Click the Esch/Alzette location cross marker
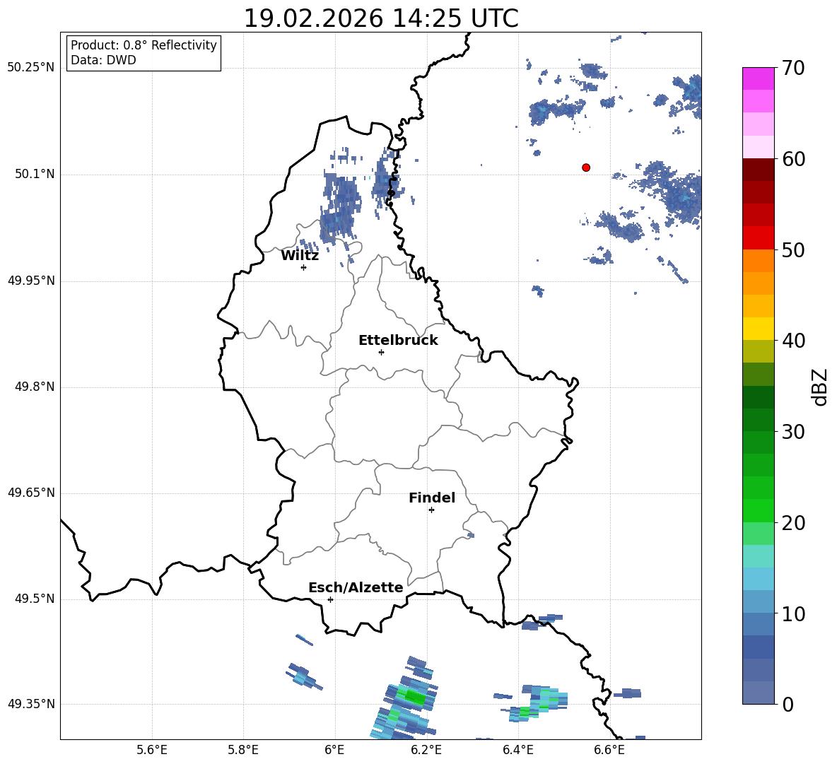 point(330,599)
